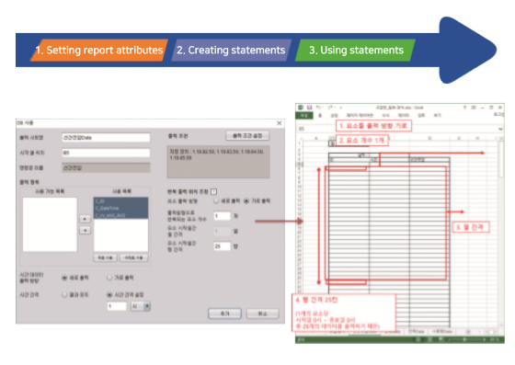Viewport: 515px width, 365px height.
Task: Select the horizontal output radio for time data direction
Action: (x=109, y=278)
